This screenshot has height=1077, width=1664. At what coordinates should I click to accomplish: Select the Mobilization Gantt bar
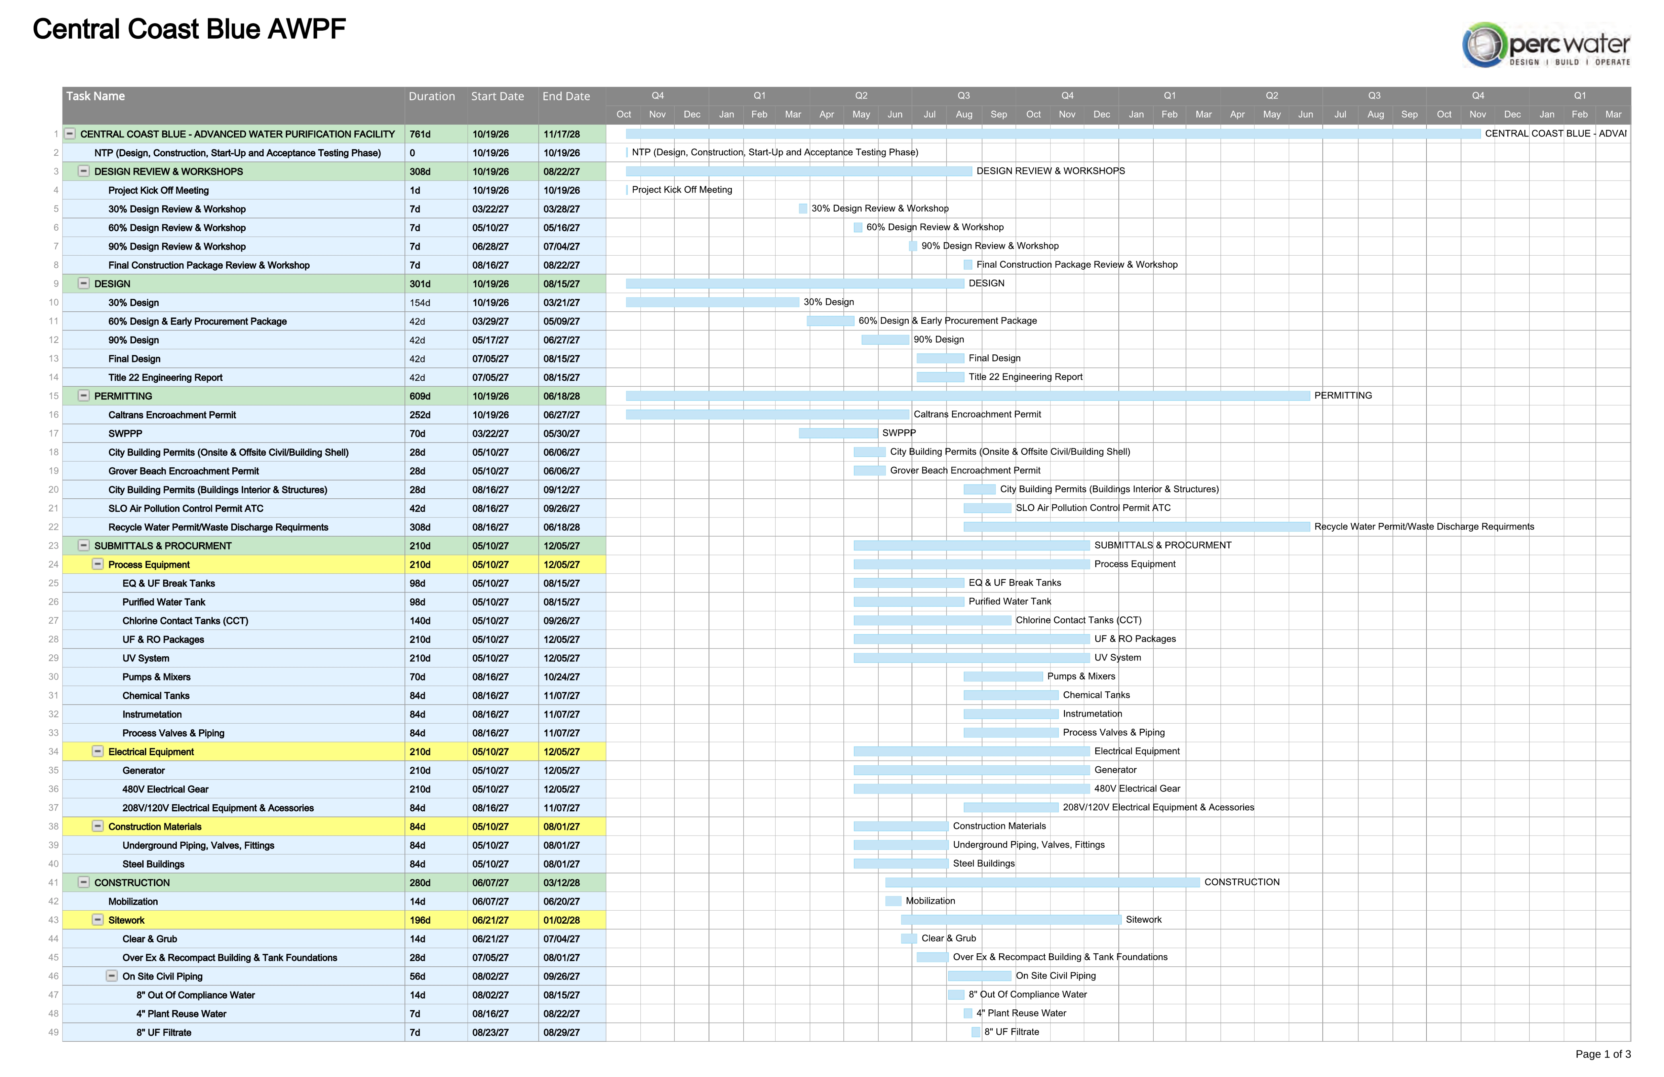pyautogui.click(x=894, y=901)
